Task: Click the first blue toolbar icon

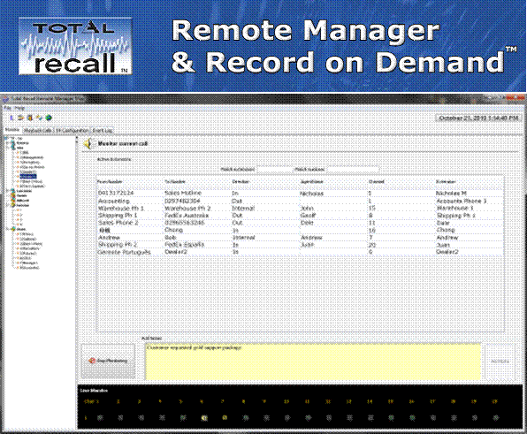Action: [11, 118]
